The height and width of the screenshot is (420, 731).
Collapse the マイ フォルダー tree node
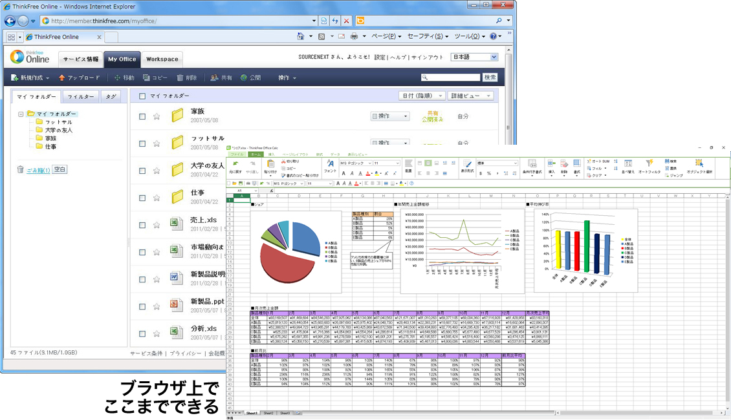[21, 114]
